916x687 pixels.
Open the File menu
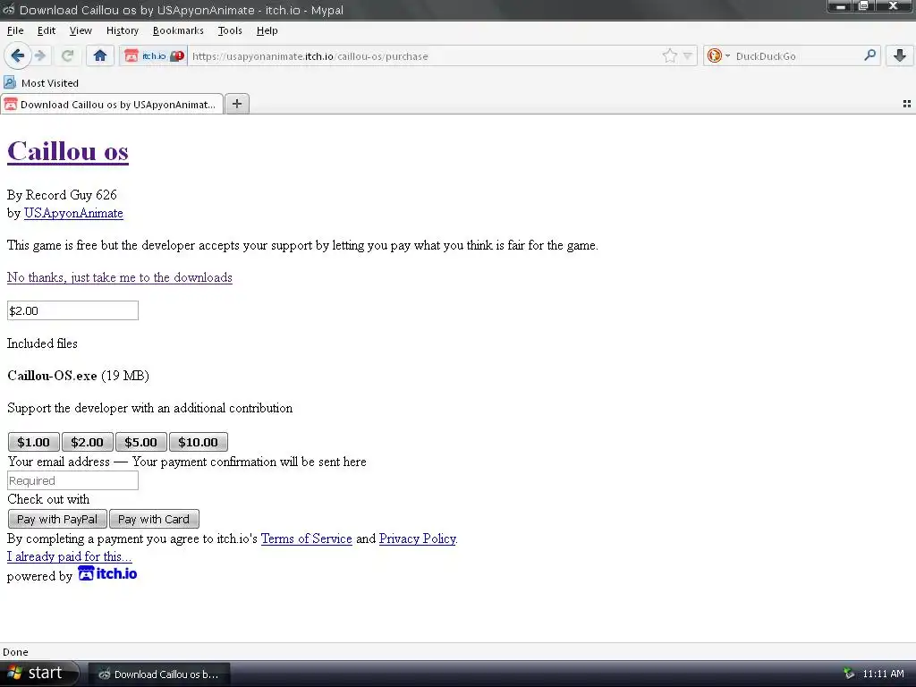point(15,30)
